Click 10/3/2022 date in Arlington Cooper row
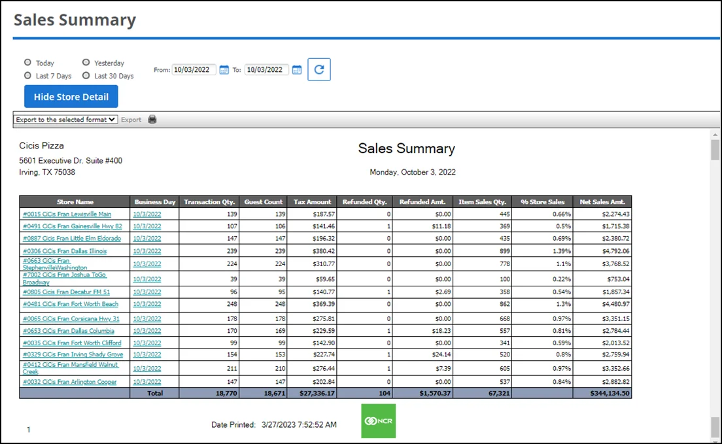 (x=147, y=382)
